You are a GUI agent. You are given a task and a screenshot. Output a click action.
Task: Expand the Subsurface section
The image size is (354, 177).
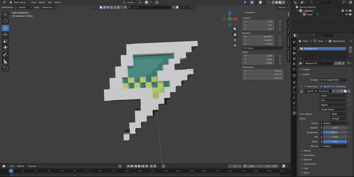coord(309,155)
